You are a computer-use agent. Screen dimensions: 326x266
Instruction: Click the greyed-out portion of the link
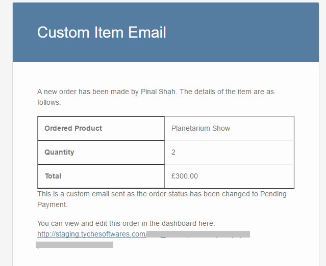[x=198, y=234]
